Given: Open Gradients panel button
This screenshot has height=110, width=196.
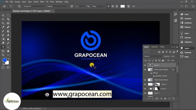Looking at the screenshot, I should pos(186,23).
